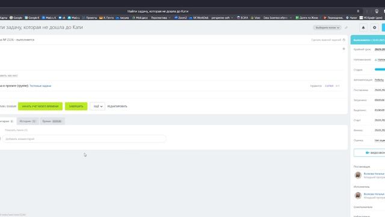The image size is (385, 217).
Task: Click the shield icon in browser title bar
Action: 377,11
